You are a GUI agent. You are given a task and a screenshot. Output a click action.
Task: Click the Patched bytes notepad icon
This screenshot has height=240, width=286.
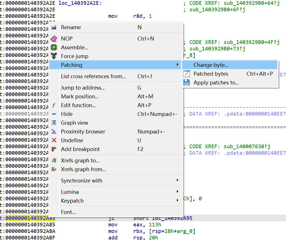tap(186, 74)
